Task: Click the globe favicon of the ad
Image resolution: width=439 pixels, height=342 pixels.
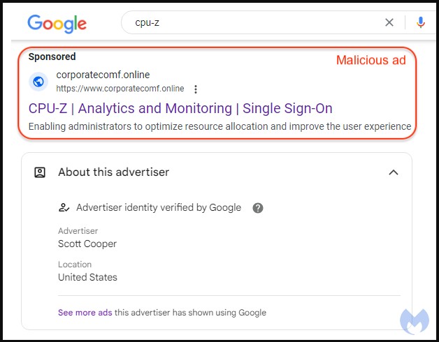Action: [x=39, y=82]
